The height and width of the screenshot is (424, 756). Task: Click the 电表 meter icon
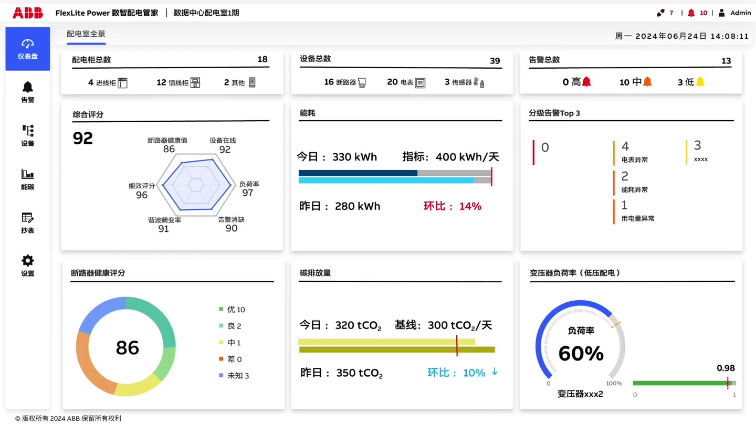(x=420, y=82)
